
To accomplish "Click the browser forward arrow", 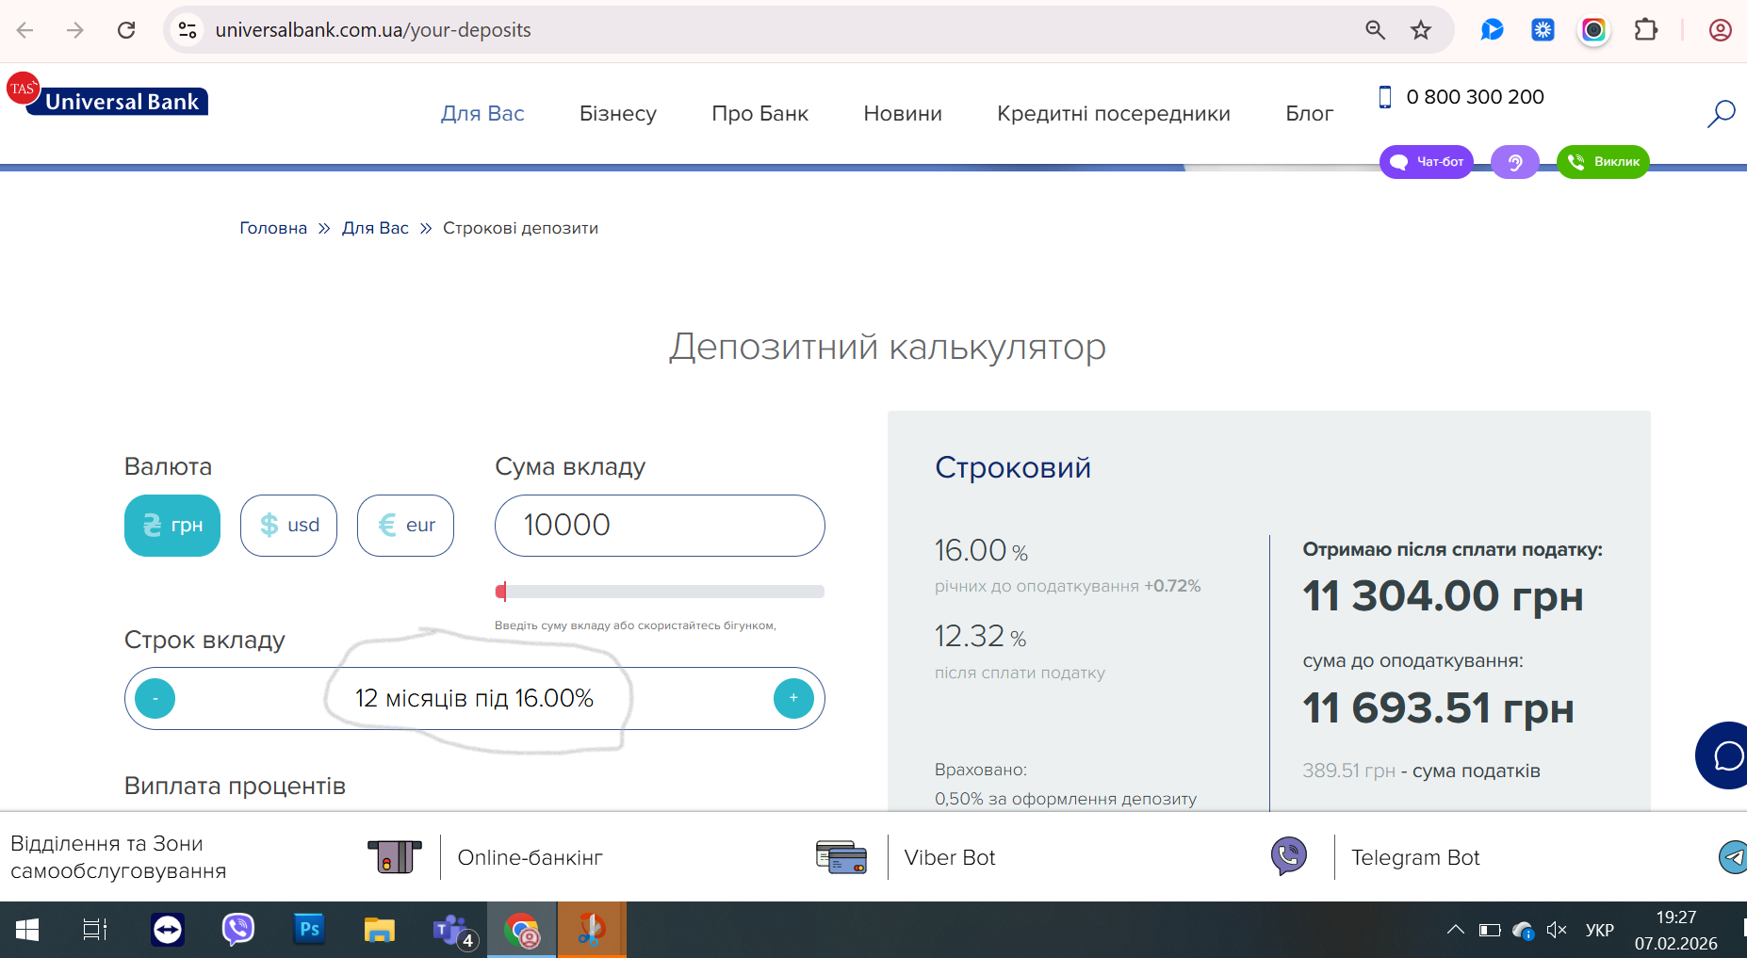I will [75, 30].
